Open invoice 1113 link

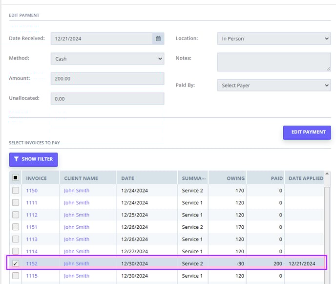pyautogui.click(x=32, y=239)
